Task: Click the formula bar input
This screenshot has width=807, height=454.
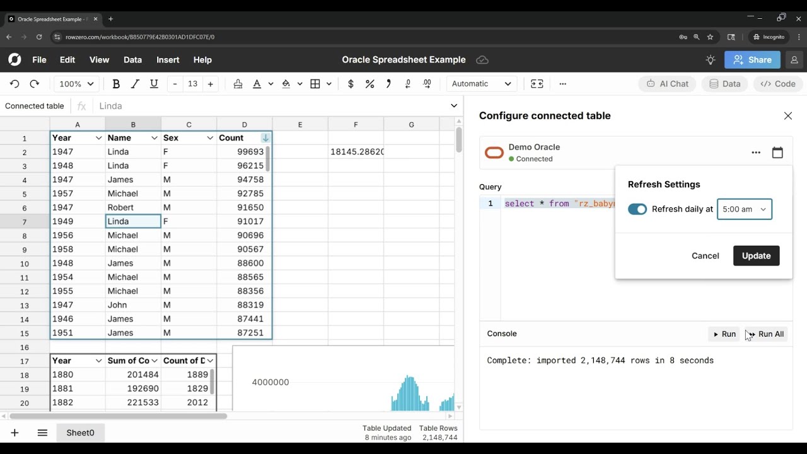Action: 271,106
